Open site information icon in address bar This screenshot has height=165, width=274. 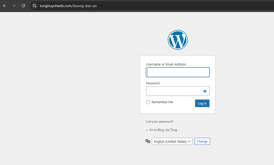pos(35,6)
